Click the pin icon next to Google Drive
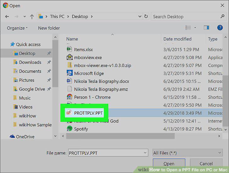This screenshot has height=173, width=229. (49, 89)
